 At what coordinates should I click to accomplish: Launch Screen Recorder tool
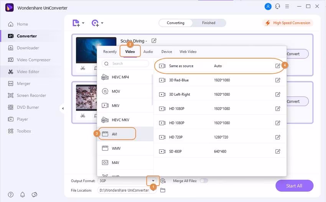coord(27,95)
